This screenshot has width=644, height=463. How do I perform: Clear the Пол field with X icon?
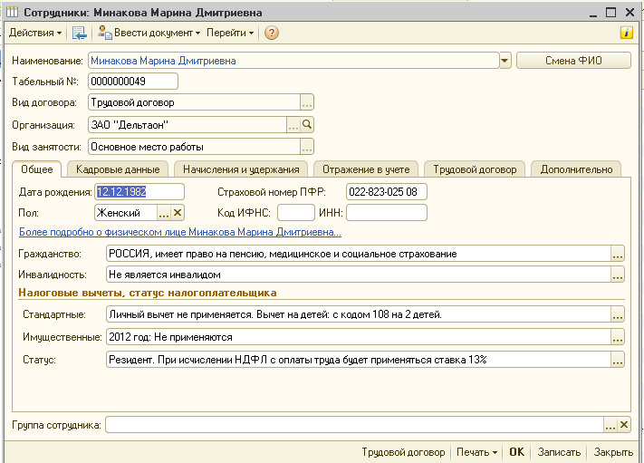(x=178, y=213)
